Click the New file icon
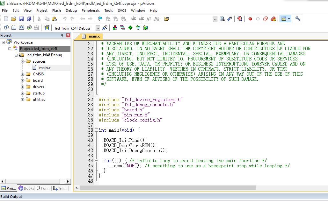The image size is (328, 209). tap(6, 19)
